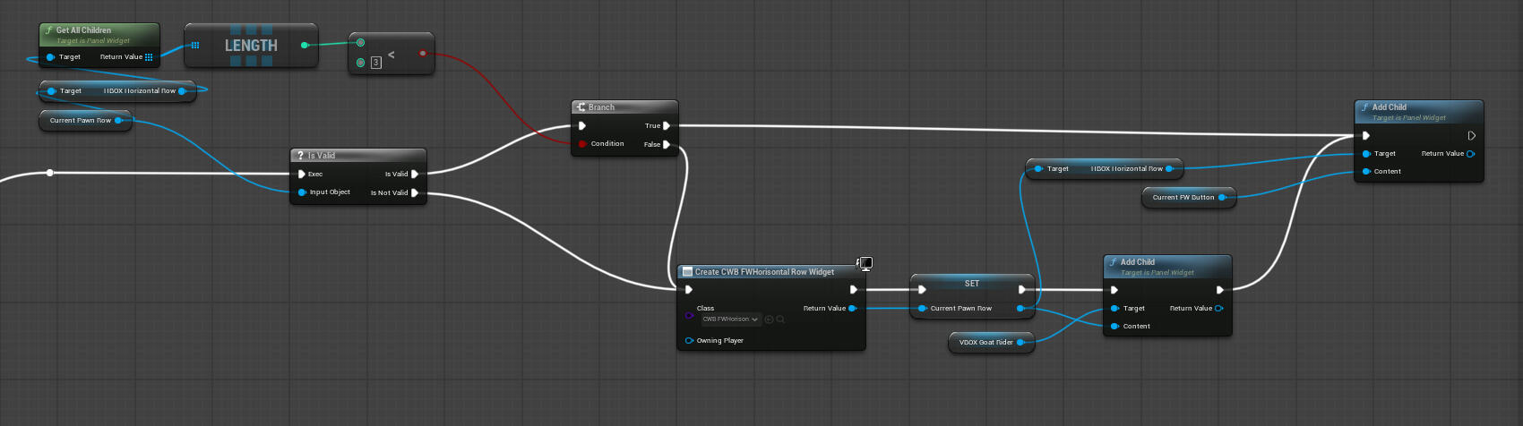Click the Input Object pin on Is Valid node
Screen dimensions: 1523x426
(302, 192)
